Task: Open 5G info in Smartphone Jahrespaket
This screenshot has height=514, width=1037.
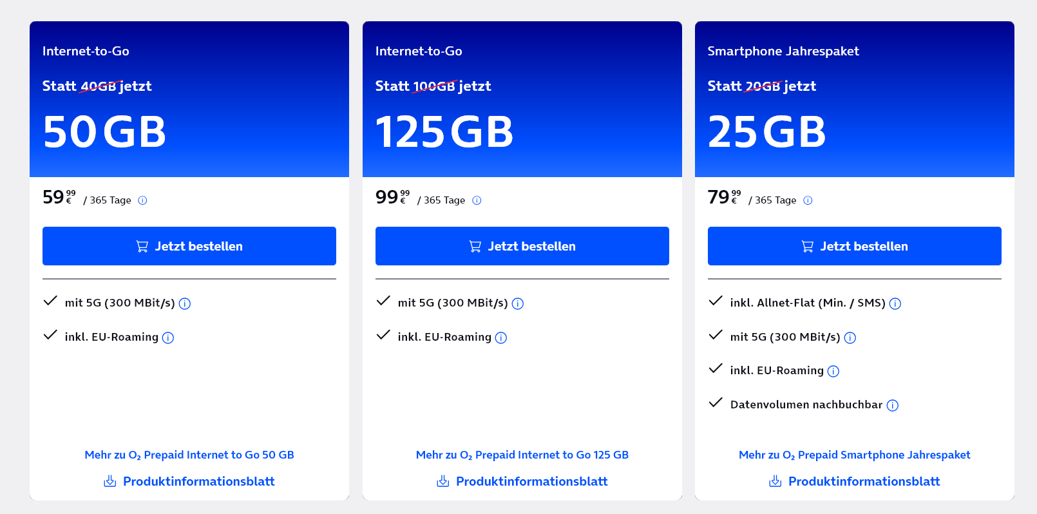Action: coord(850,338)
